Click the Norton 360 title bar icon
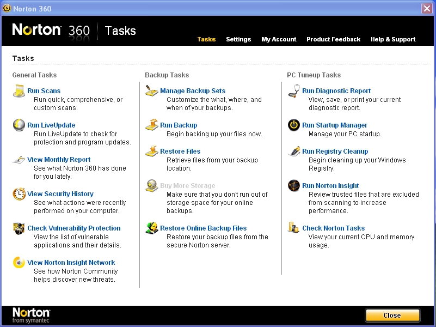The image size is (436, 327). pos(7,8)
